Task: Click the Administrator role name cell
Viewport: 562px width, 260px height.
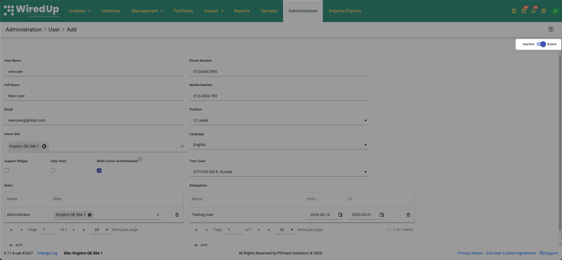Action: point(19,215)
